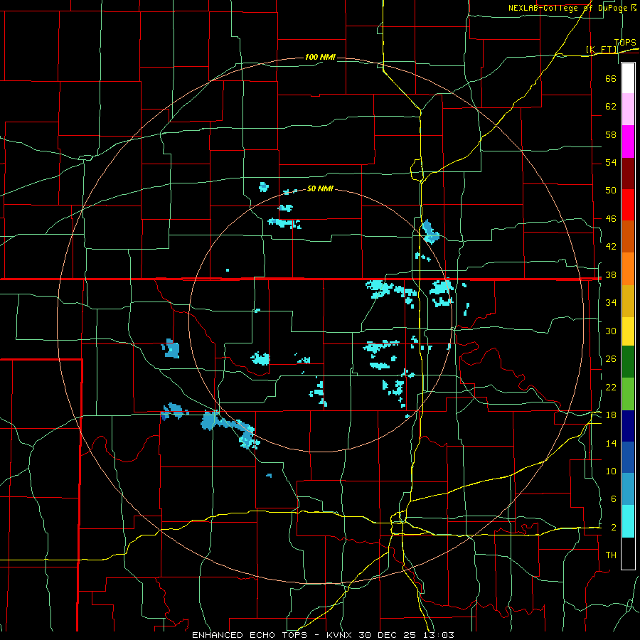
Task: Click the 6 legend value
Action: coord(613,499)
